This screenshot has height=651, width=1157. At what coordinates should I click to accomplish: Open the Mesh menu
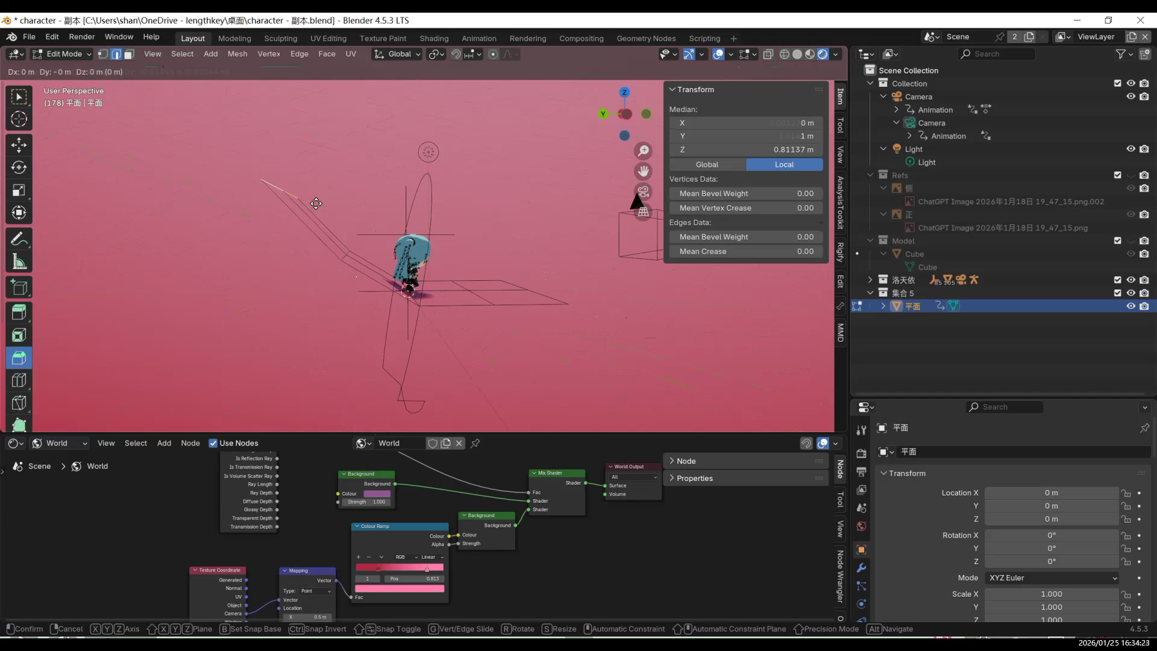point(237,54)
